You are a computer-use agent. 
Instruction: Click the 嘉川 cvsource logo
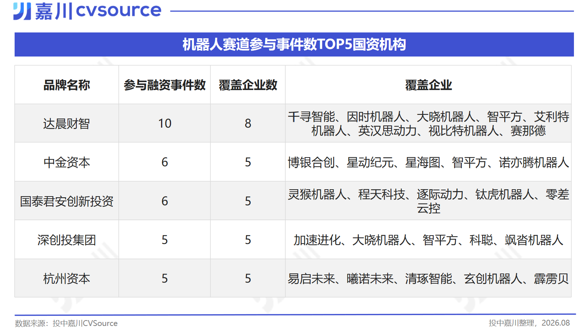click(87, 11)
